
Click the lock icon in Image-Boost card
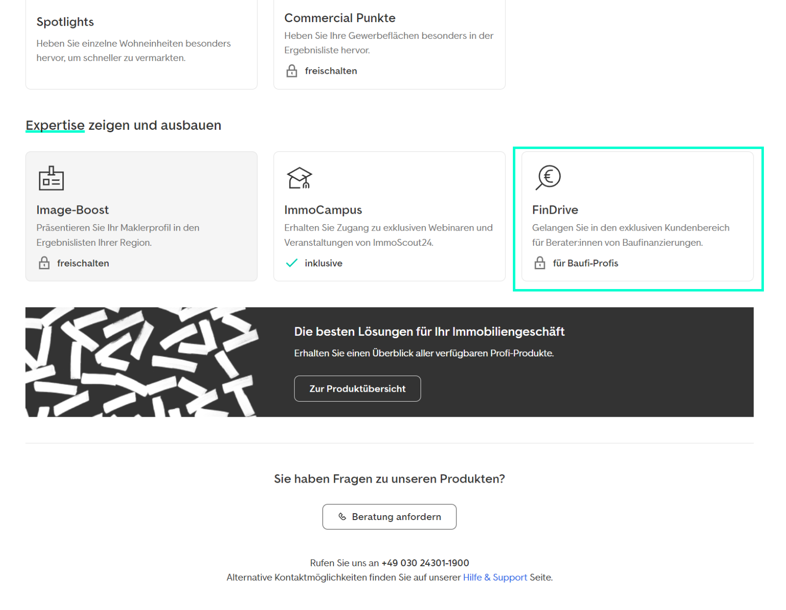tap(44, 263)
